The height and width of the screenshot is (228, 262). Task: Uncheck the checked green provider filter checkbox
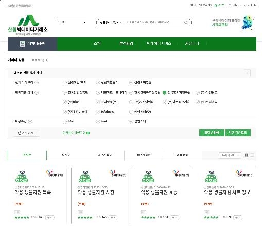tap(164, 93)
